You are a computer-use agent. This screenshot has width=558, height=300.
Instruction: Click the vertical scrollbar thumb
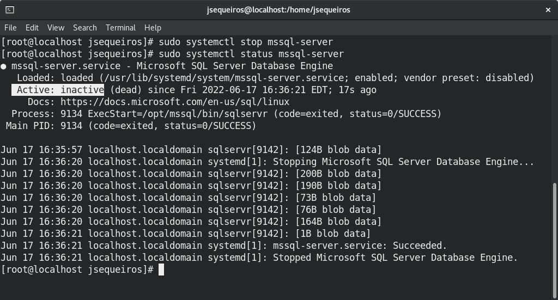555,240
